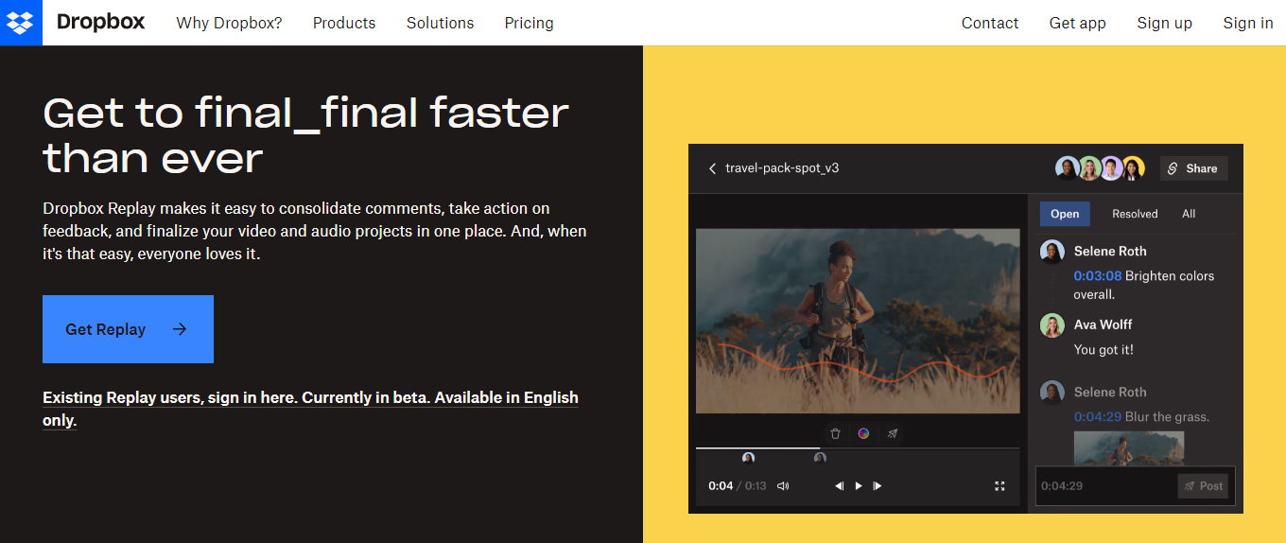Click the 'You got it!' reply text

point(1104,350)
